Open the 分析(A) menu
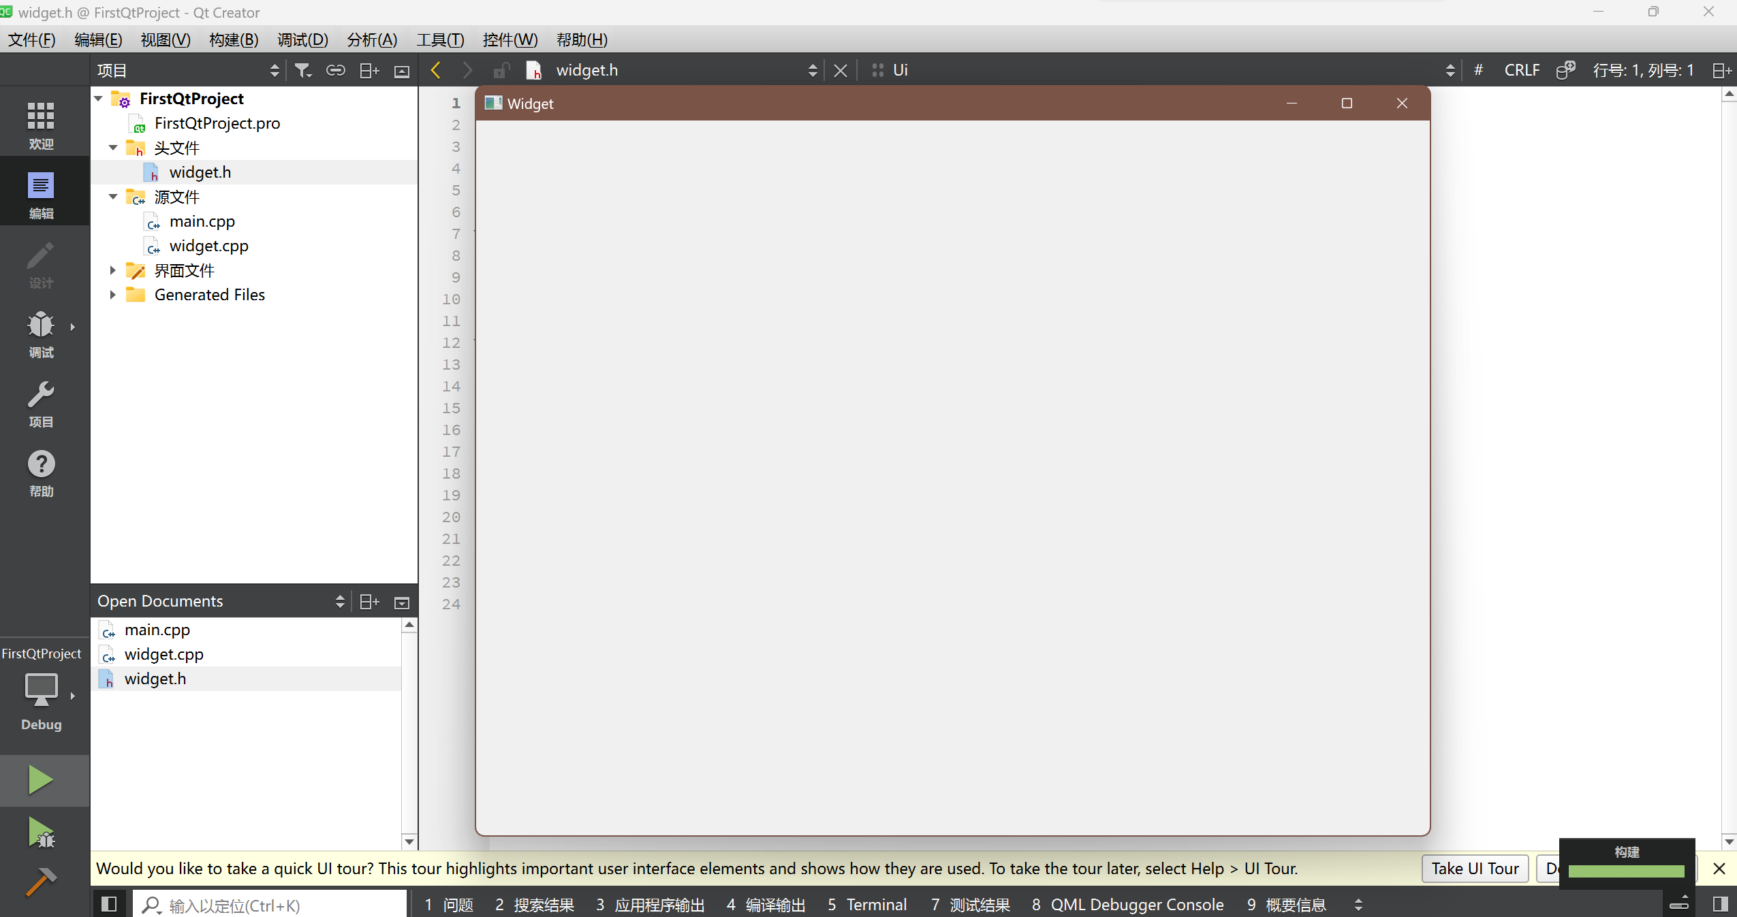The image size is (1737, 917). [372, 39]
